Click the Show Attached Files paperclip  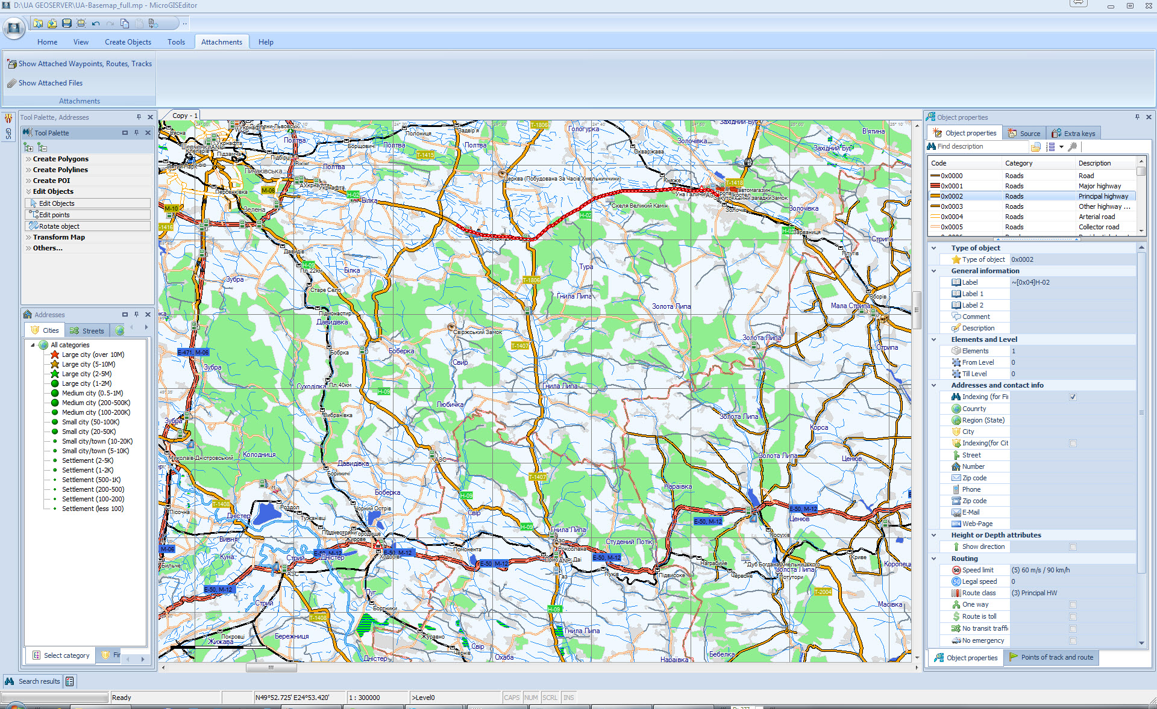[x=12, y=83]
